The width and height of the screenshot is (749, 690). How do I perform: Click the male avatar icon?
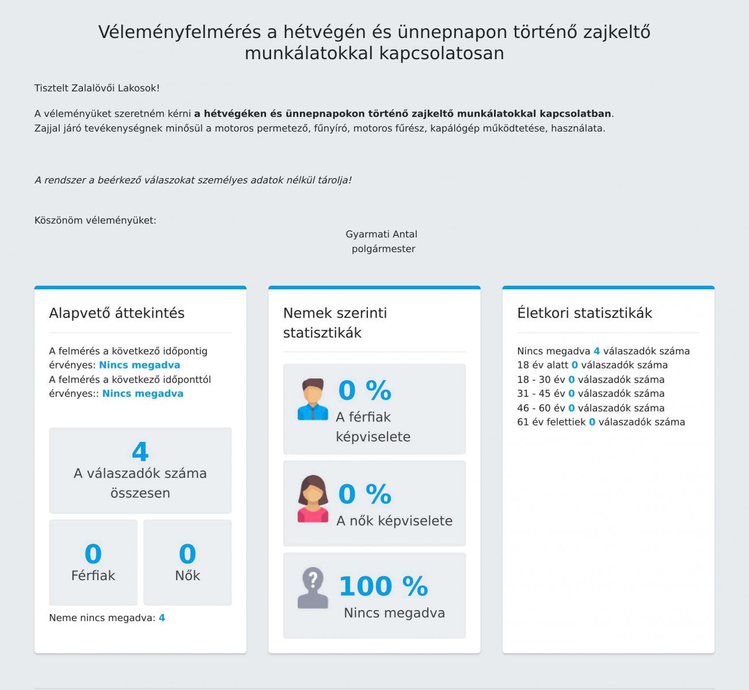point(313,399)
